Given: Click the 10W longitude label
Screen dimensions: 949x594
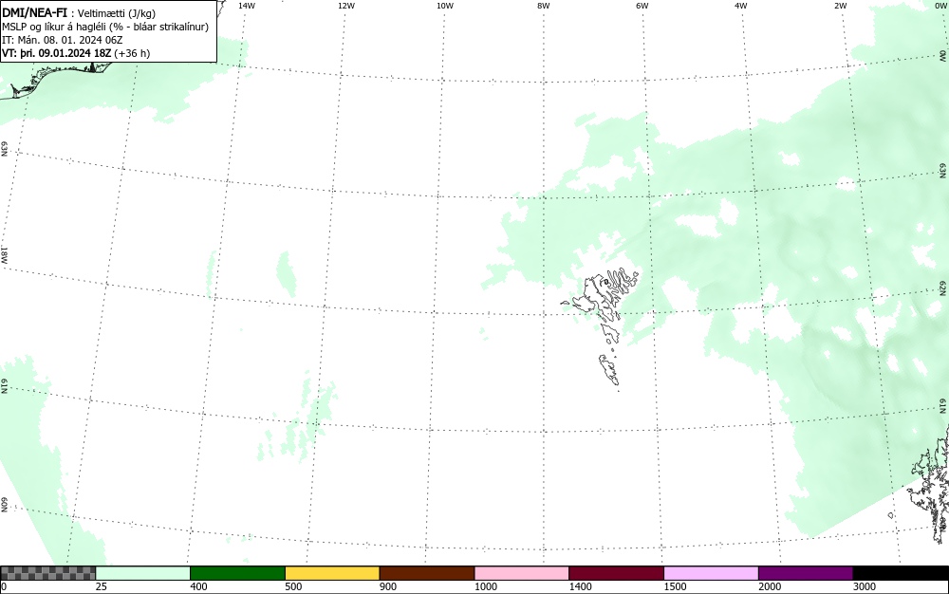Looking at the screenshot, I should coord(445,6).
